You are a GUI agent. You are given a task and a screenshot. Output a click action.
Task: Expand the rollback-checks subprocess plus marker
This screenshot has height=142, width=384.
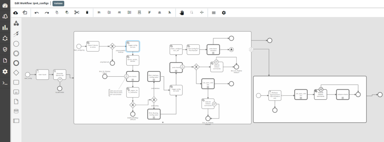pos(343,98)
